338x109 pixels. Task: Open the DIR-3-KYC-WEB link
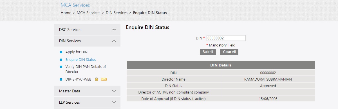[79, 79]
